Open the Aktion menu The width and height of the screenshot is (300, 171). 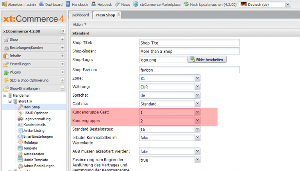pyautogui.click(x=79, y=24)
